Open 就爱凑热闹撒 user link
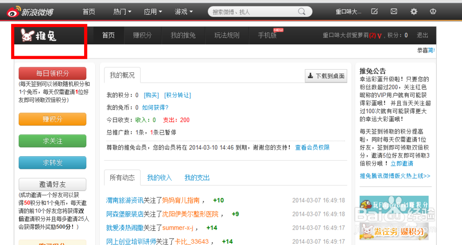 click(125, 227)
